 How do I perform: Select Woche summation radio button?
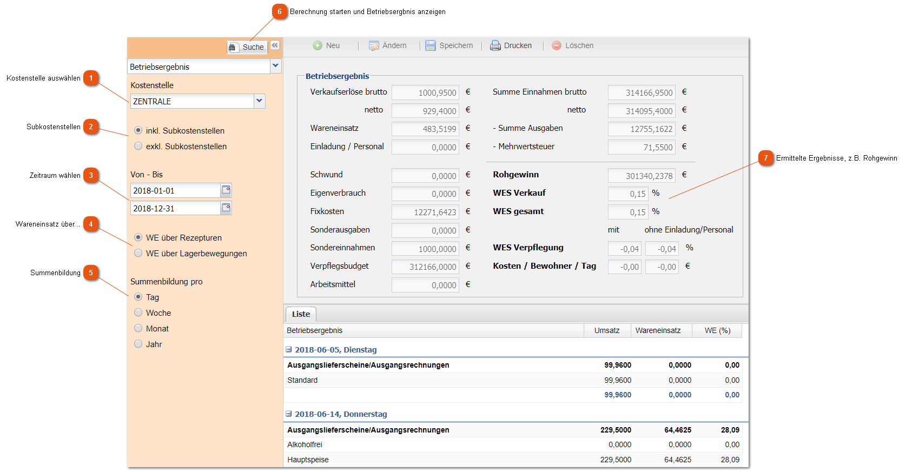coord(138,313)
